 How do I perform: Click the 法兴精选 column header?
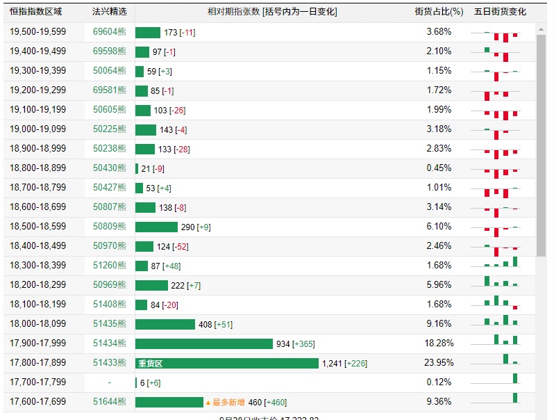tap(109, 12)
